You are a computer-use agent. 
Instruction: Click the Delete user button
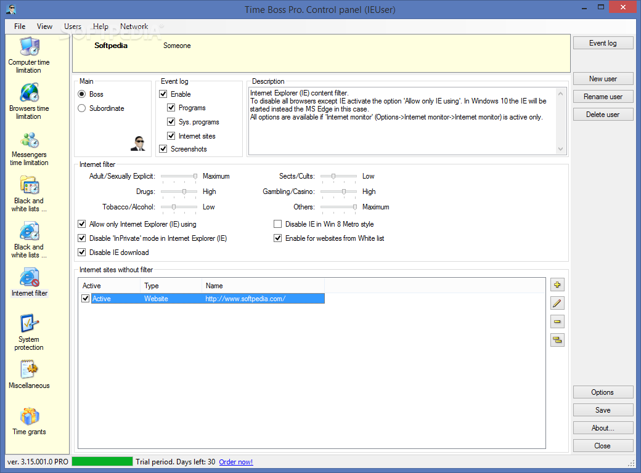coord(603,115)
